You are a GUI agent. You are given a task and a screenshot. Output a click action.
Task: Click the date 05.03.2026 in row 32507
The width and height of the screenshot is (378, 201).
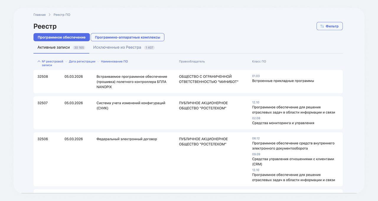click(x=74, y=103)
